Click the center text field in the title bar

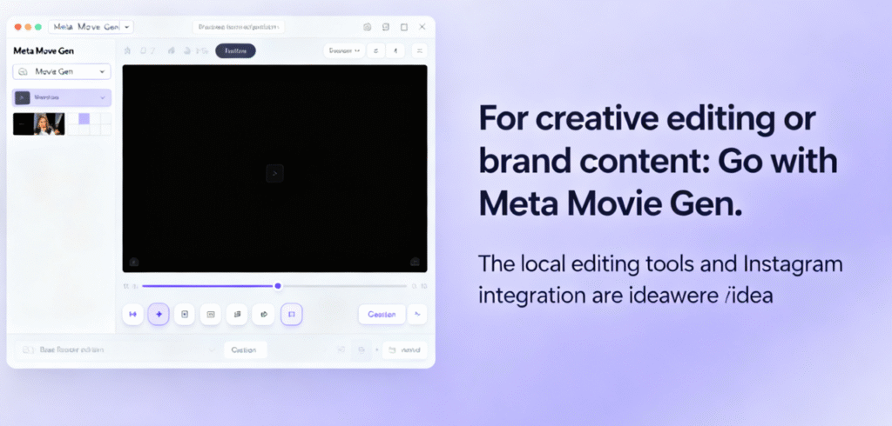click(x=238, y=27)
